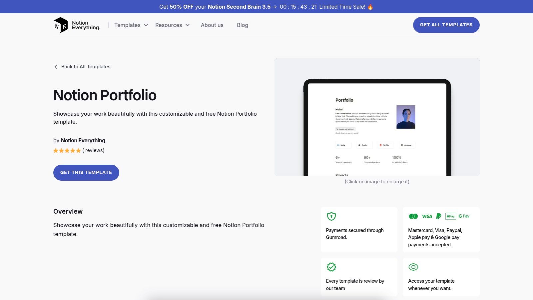Click the shield security icon
533x300 pixels.
[331, 216]
